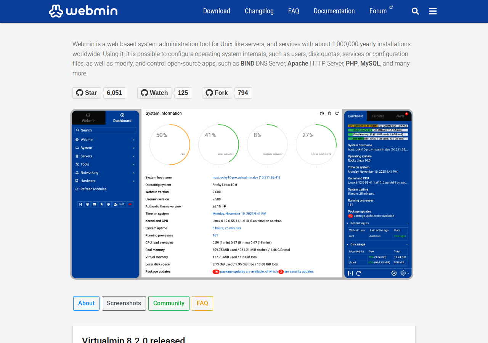Click the Webmin tab in the screenshot sidebar
The image size is (488, 343).
[x=88, y=118]
